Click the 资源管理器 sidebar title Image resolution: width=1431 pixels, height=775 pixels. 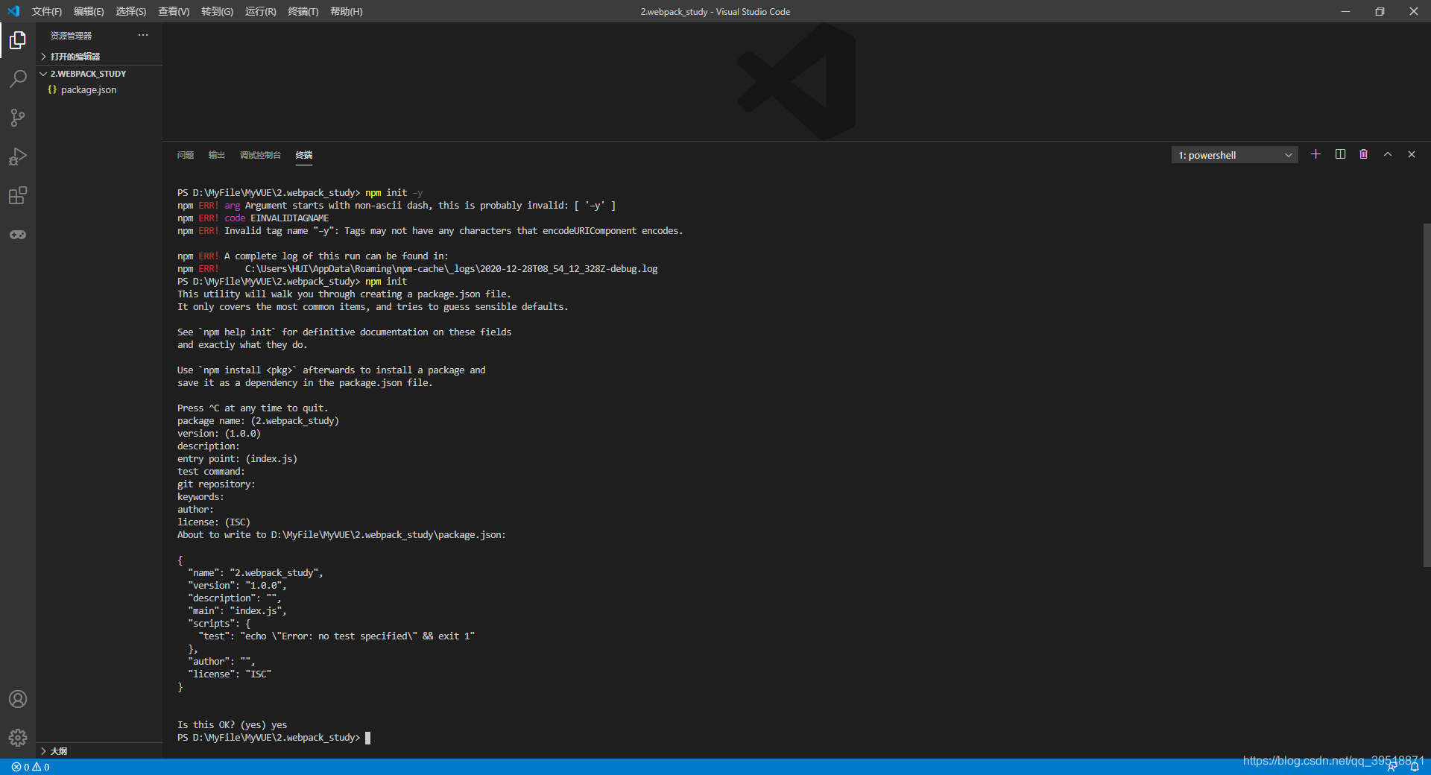71,36
